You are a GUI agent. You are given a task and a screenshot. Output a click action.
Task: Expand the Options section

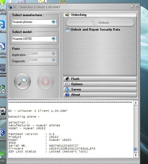pos(100,84)
